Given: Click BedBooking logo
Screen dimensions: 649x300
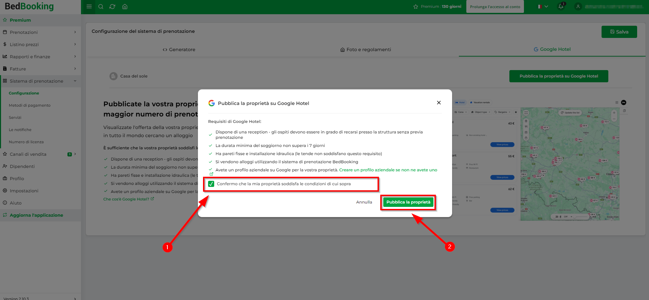Looking at the screenshot, I should coord(29,6).
